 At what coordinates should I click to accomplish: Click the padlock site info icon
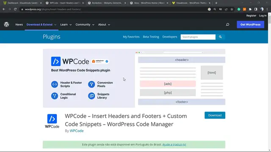coord(22,9)
